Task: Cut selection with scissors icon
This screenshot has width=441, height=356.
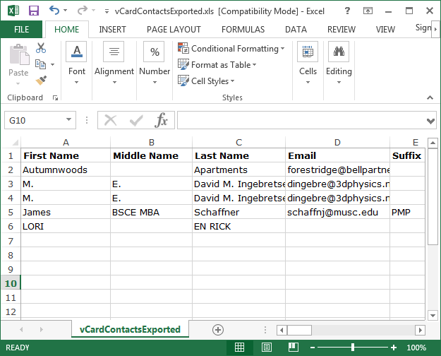Action: tap(41, 48)
